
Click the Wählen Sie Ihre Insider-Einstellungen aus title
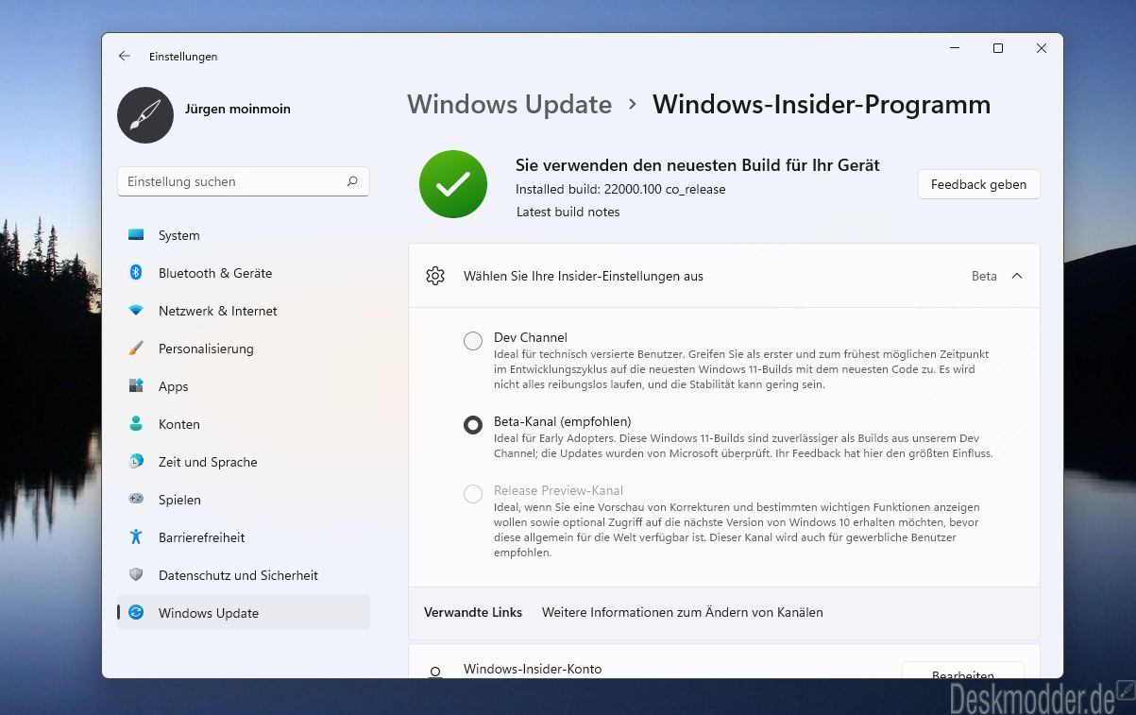(x=584, y=276)
